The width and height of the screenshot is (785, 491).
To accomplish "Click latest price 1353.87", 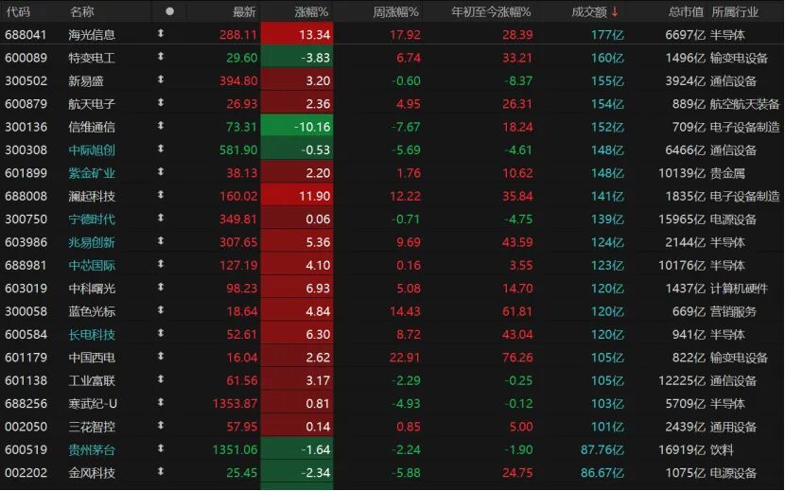I will pos(235,403).
